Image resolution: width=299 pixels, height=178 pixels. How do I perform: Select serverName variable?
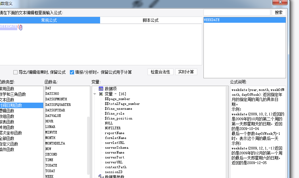[x=115, y=152]
